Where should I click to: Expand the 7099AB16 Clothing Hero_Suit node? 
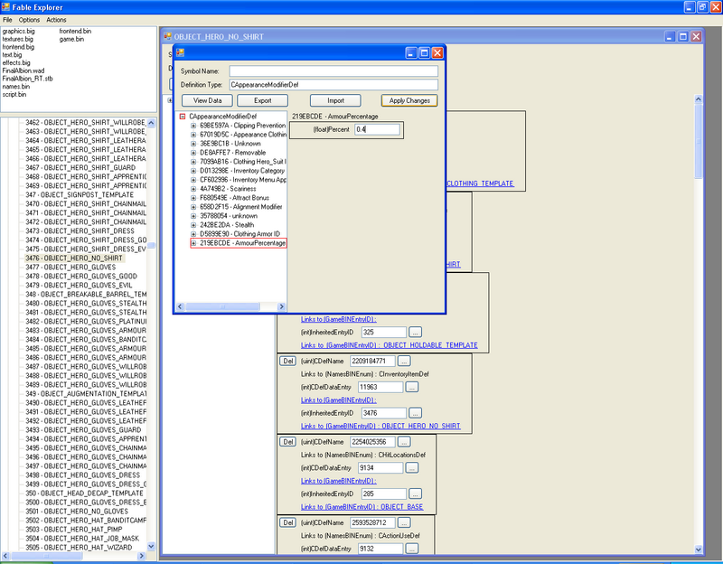pos(193,162)
